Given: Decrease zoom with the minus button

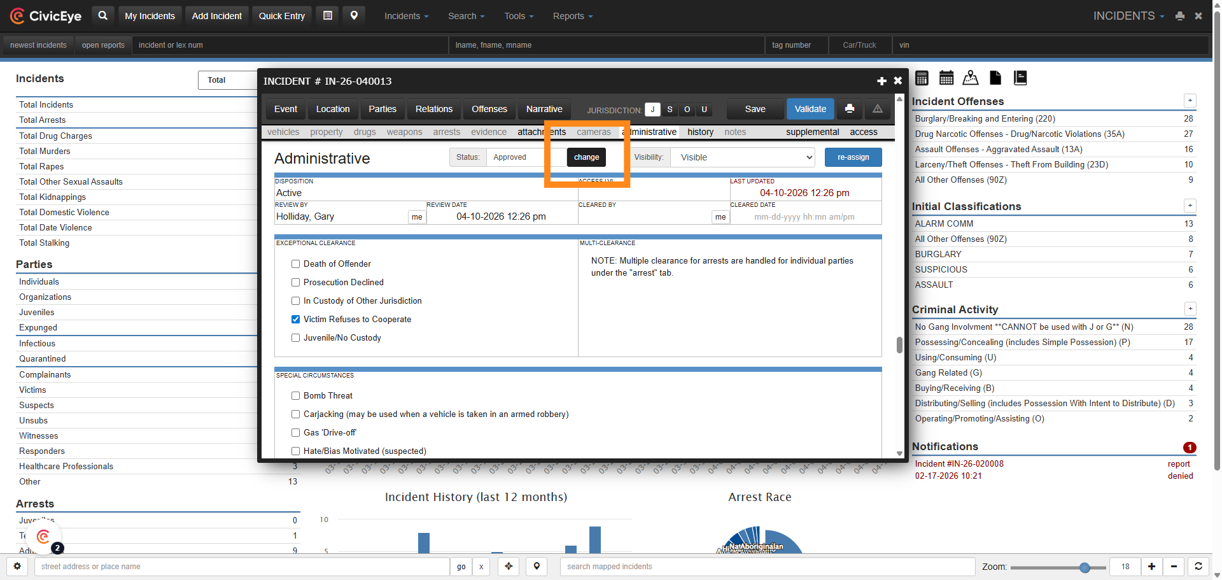Looking at the screenshot, I should [1174, 566].
